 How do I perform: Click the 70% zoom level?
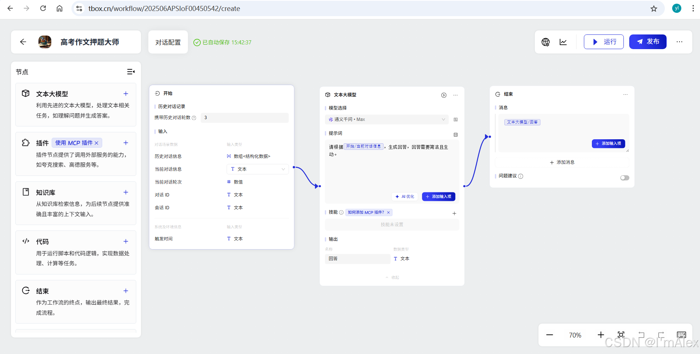(575, 335)
